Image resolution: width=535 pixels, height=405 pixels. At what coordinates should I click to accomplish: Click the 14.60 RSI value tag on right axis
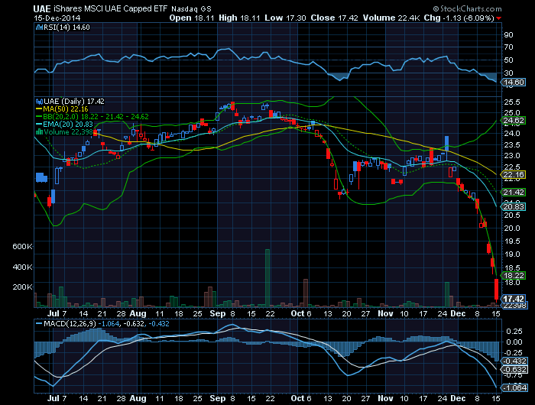tap(514, 83)
